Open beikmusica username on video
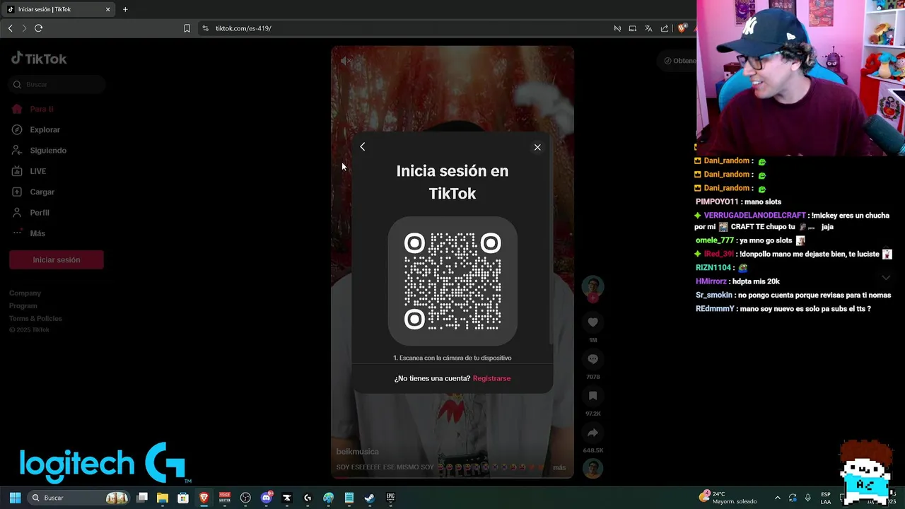This screenshot has width=905, height=509. [x=357, y=452]
